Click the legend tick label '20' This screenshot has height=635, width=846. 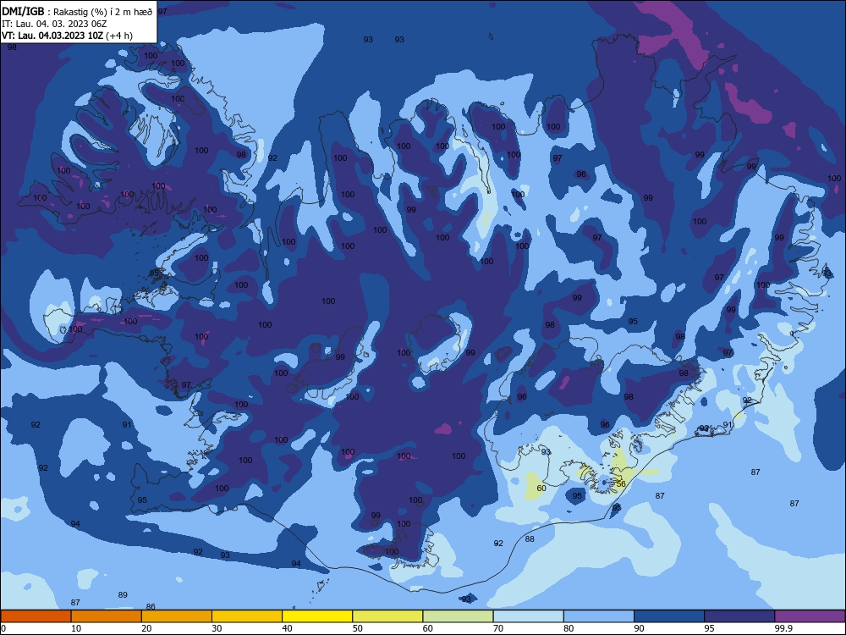pos(146,628)
